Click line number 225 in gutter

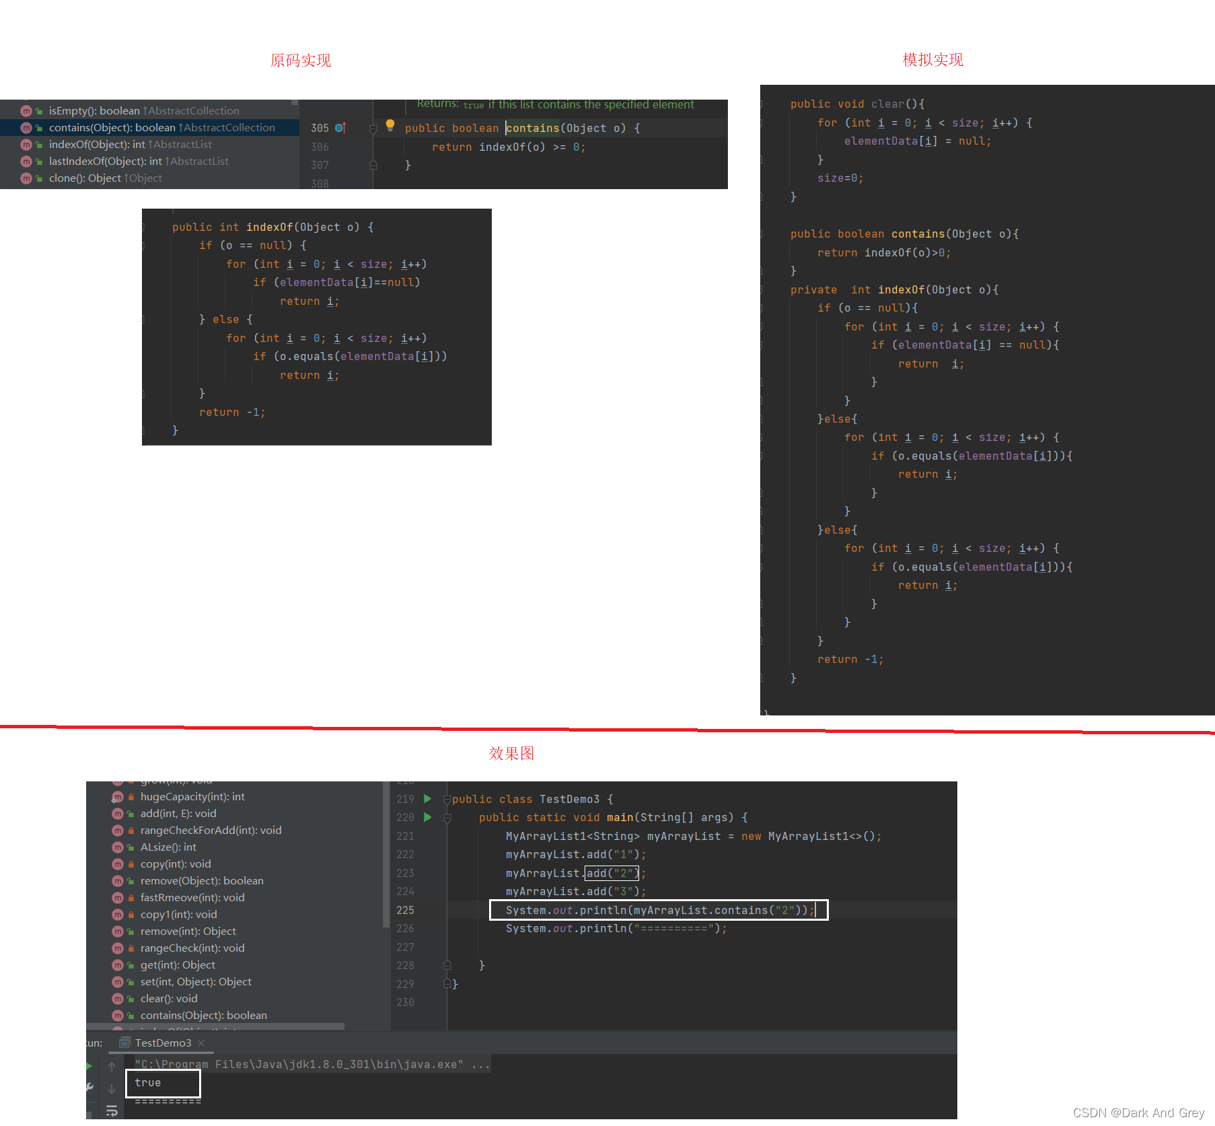[405, 910]
